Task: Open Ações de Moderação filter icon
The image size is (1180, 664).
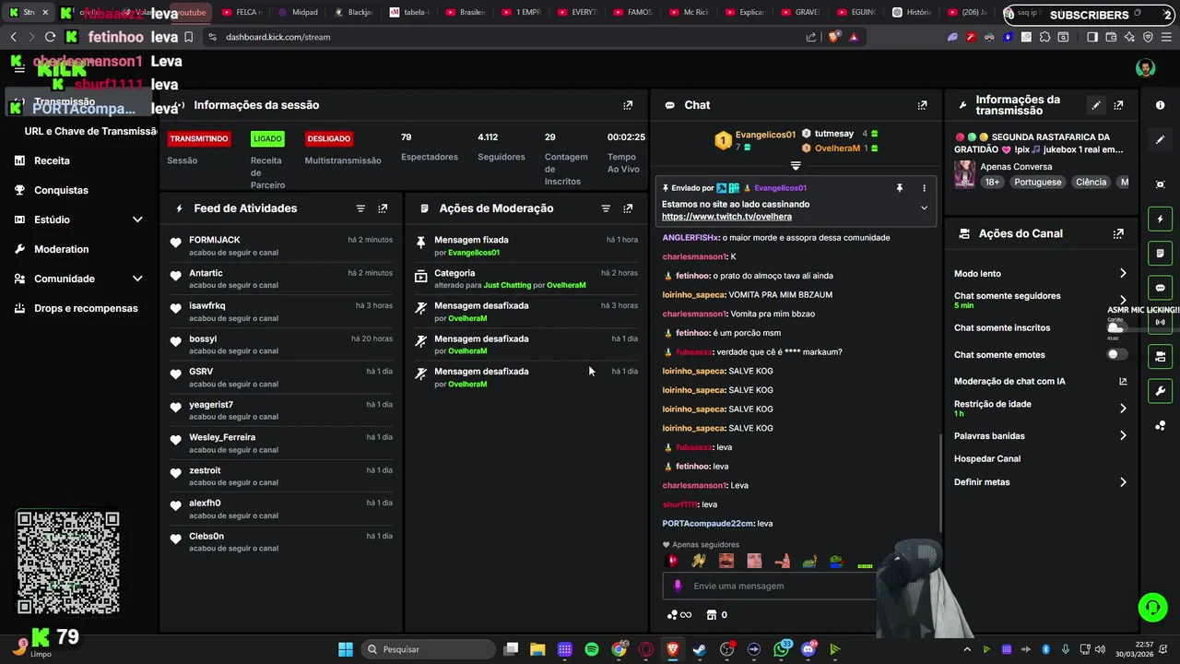Action: coord(606,208)
